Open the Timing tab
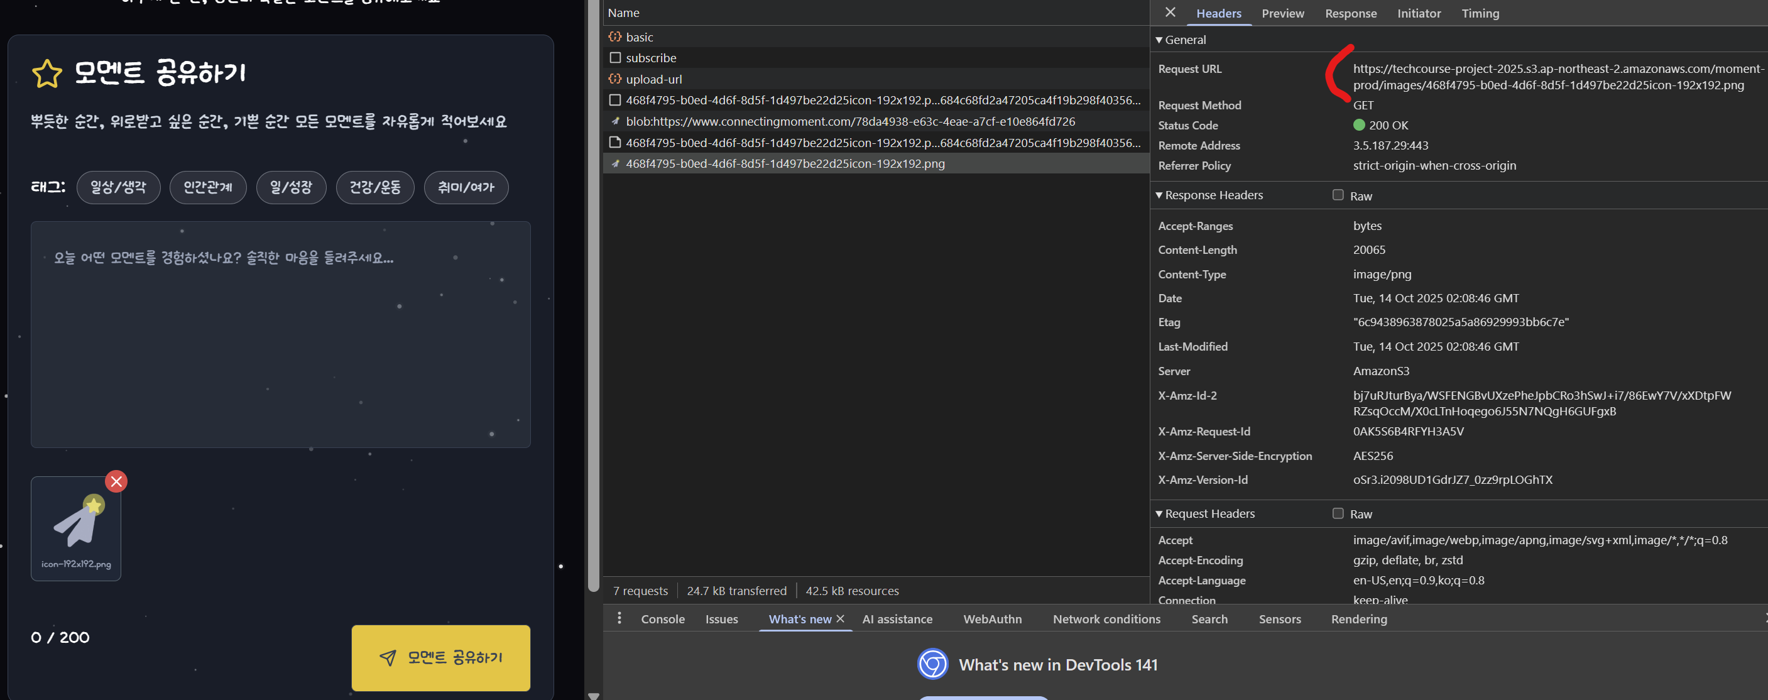The height and width of the screenshot is (700, 1768). tap(1480, 13)
